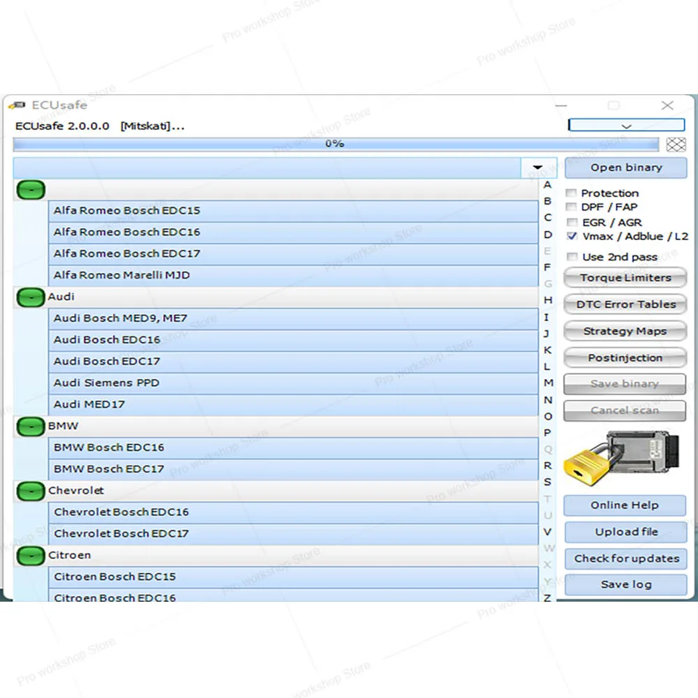Viewport: 698px width, 698px height.
Task: Click the ECU search input field
Action: coord(267,168)
